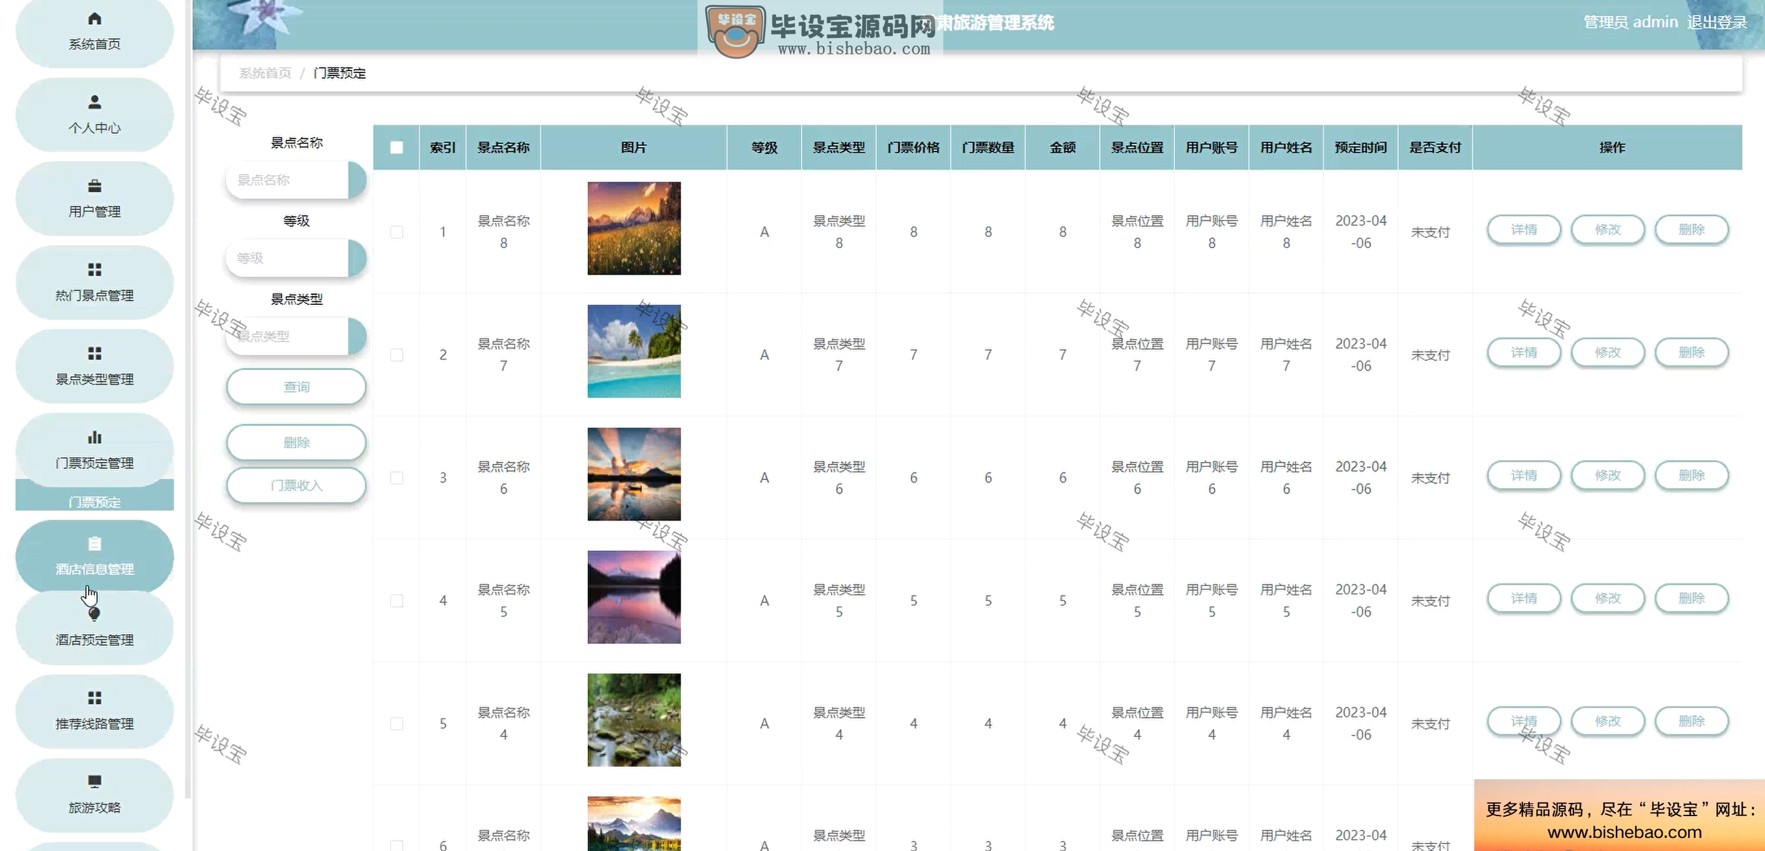Click the 旅游攻略 monitor icon
This screenshot has height=851, width=1765.
pyautogui.click(x=95, y=781)
